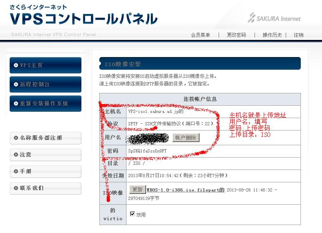Choose 更改密码 in top navigation
This screenshot has width=322, height=233.
click(236, 35)
